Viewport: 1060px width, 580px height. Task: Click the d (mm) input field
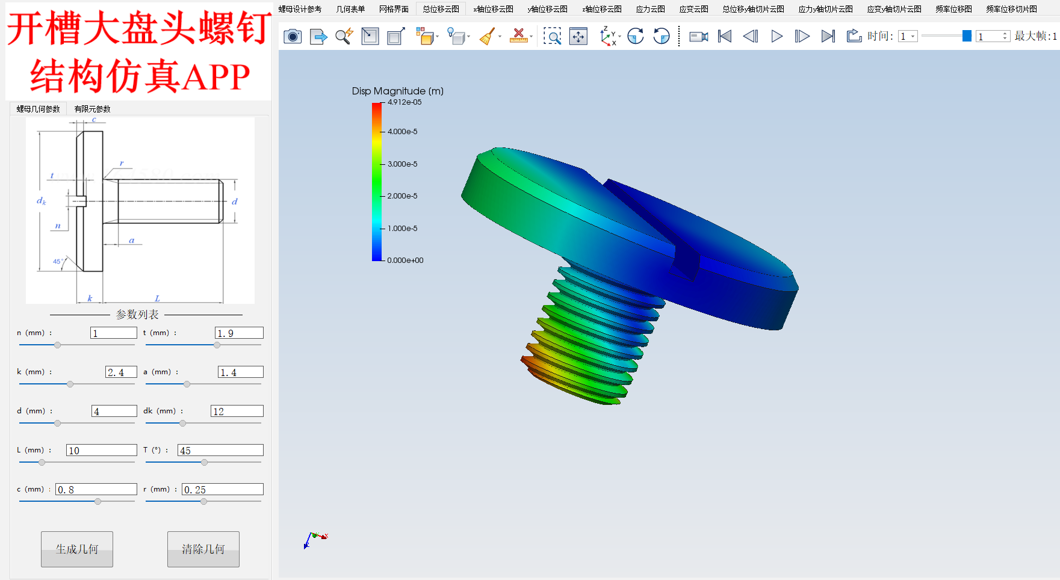(114, 411)
